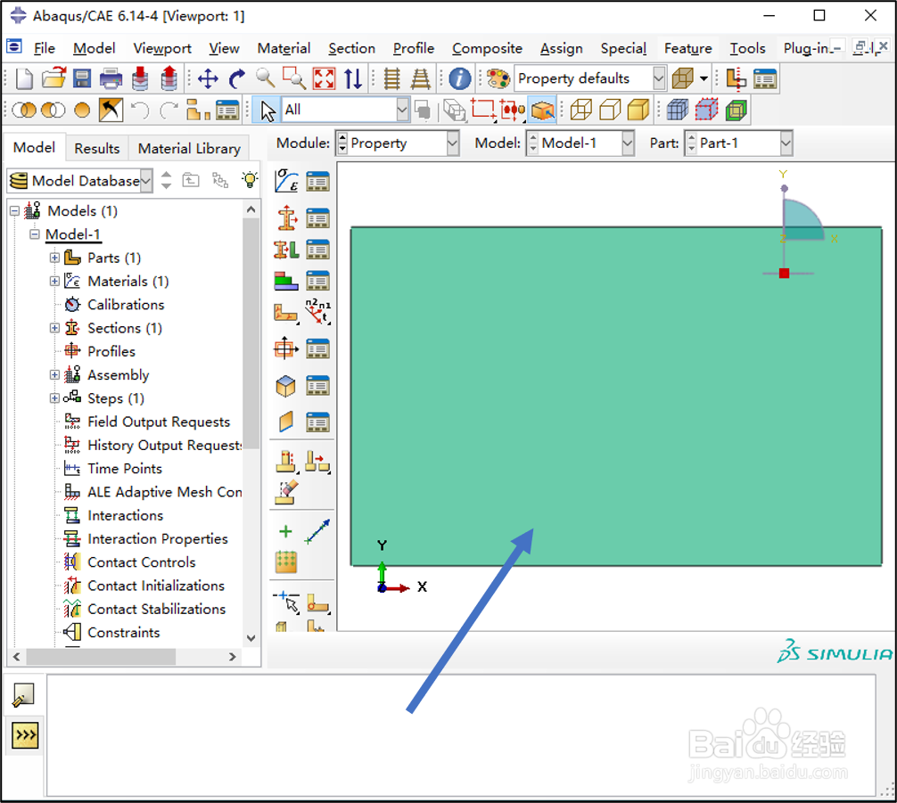Open the Section menu
Viewport: 897px width, 803px height.
(x=351, y=49)
